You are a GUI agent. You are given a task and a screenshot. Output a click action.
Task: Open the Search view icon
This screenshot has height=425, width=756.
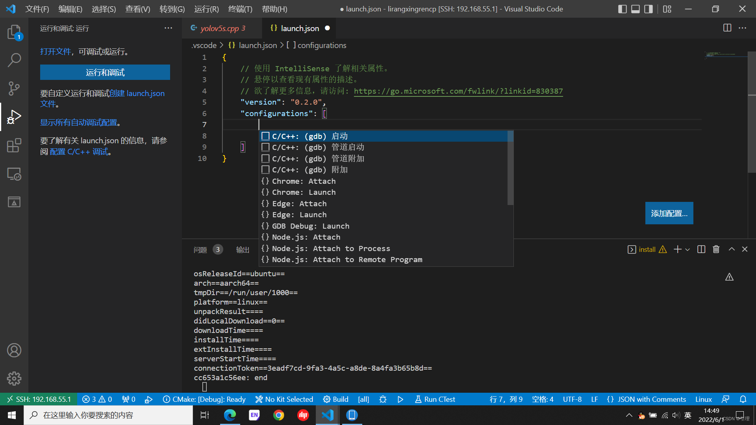[14, 60]
